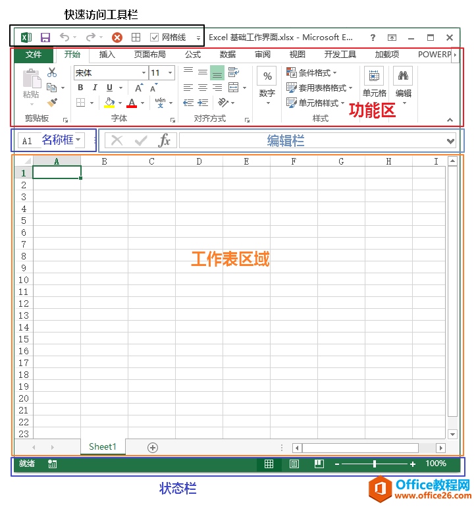Open the font size 11 dropdown
Viewport: 476px width, 507px height.
click(x=170, y=72)
